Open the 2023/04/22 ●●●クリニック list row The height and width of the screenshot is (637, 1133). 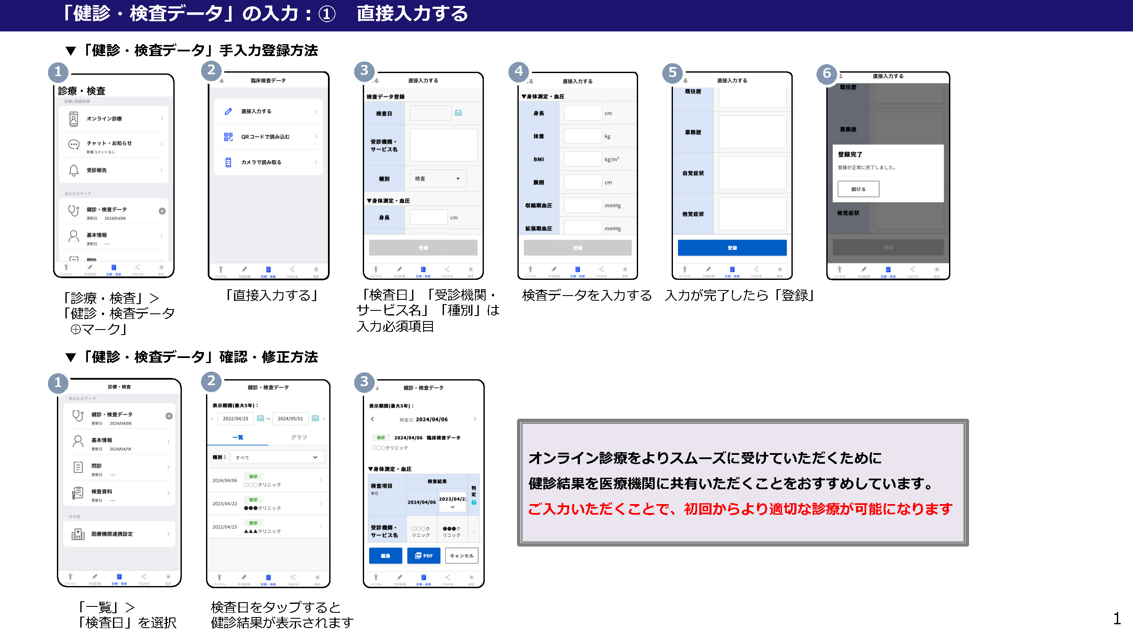pyautogui.click(x=268, y=504)
